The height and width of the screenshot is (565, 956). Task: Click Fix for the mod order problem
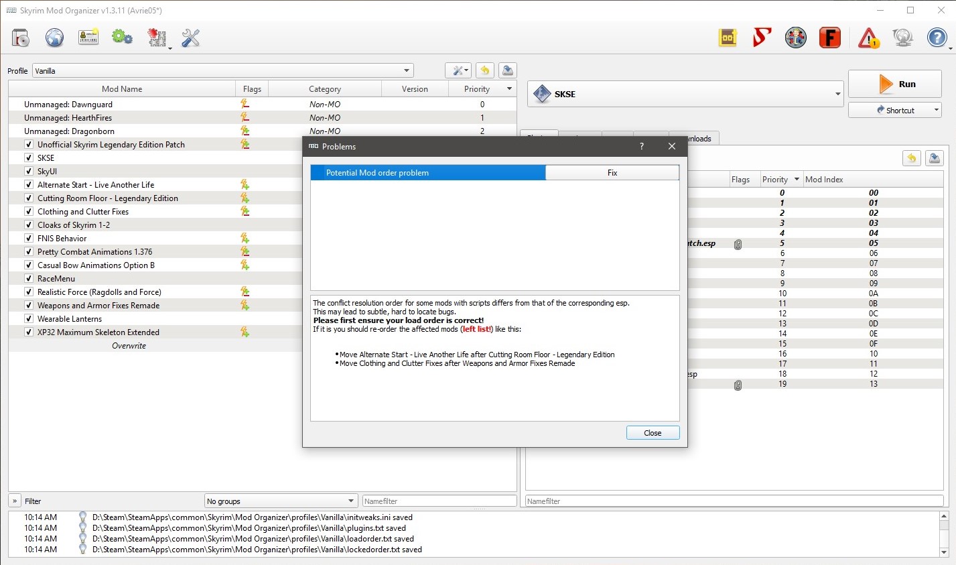pyautogui.click(x=612, y=173)
